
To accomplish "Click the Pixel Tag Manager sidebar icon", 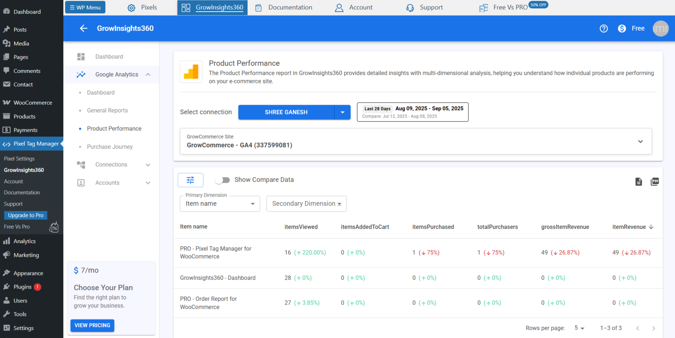I will pyautogui.click(x=7, y=144).
